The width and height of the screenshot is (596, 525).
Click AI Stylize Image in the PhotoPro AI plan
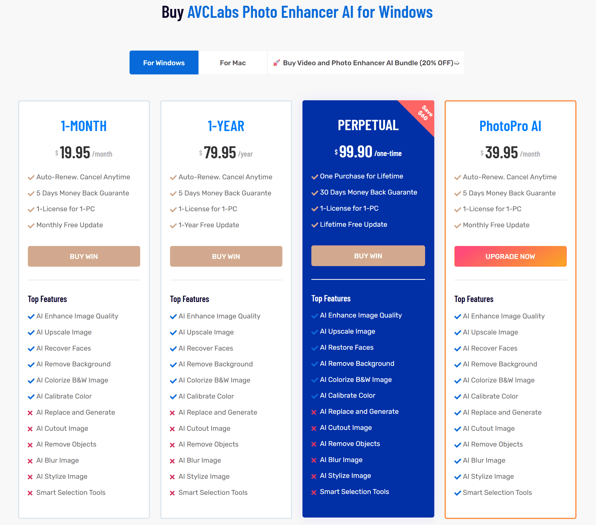tap(488, 477)
